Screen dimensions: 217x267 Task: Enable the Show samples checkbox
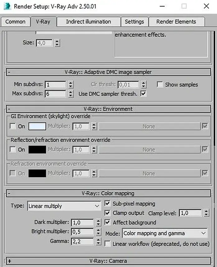point(160,85)
